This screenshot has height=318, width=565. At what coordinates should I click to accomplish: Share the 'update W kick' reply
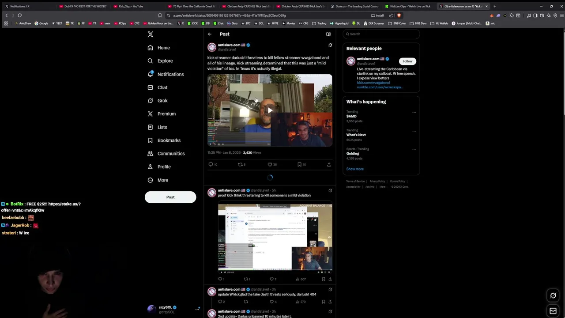pos(330,302)
